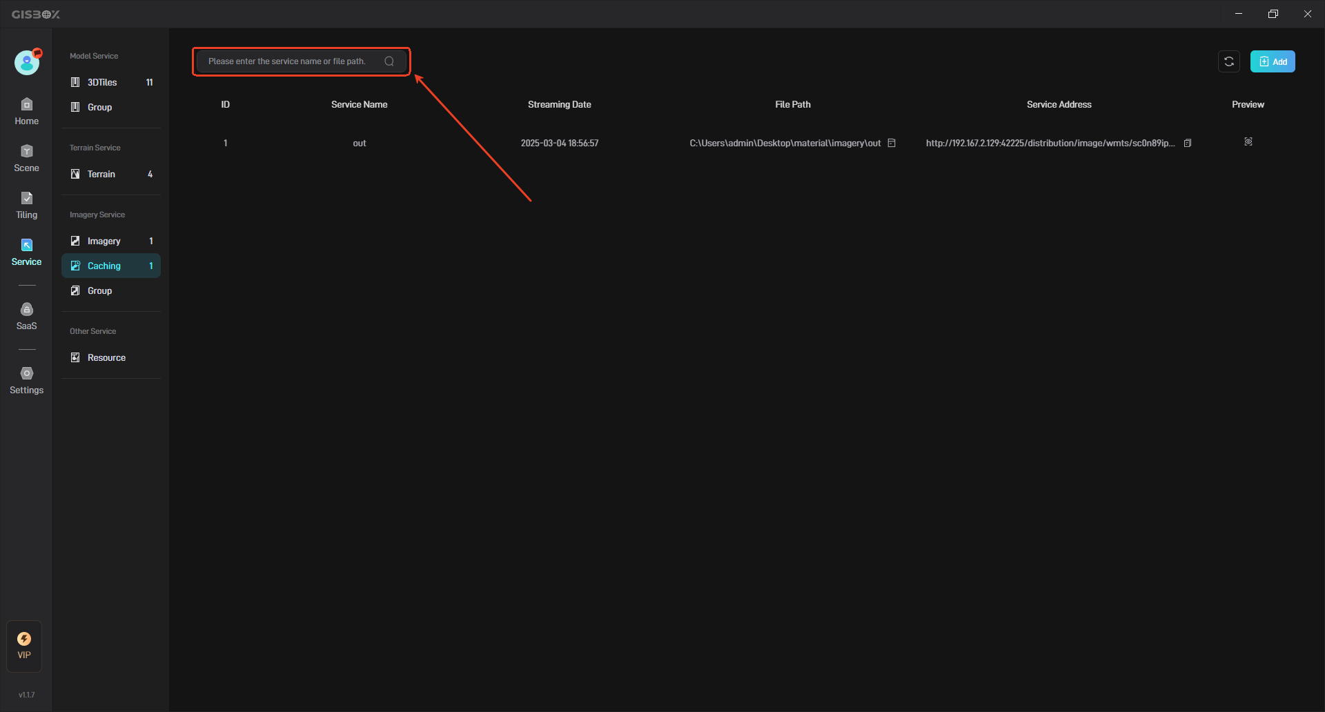
Task: Open Resource under Other Service
Action: point(111,357)
